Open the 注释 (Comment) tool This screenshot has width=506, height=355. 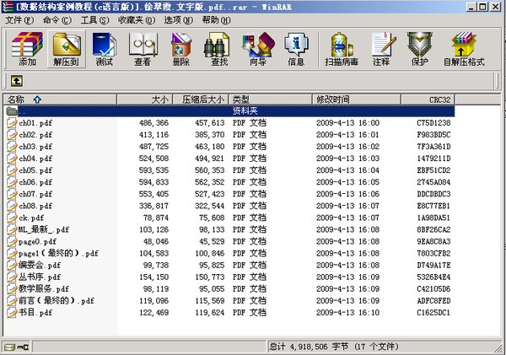click(x=381, y=49)
